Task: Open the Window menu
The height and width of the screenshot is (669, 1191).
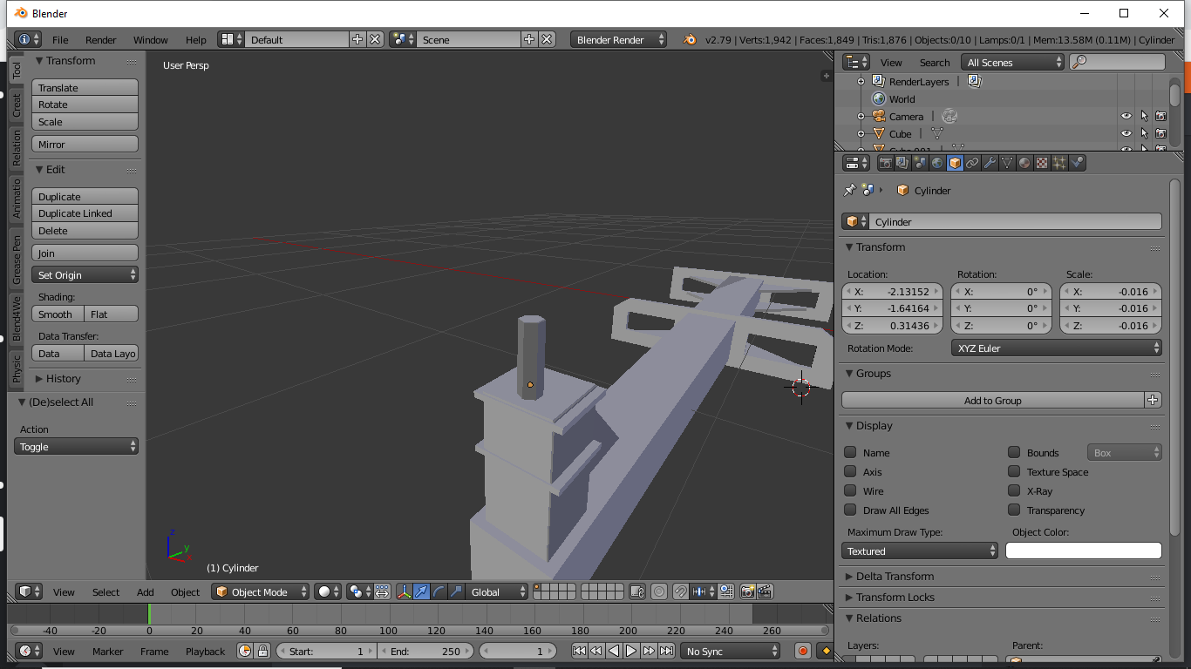Action: point(151,39)
